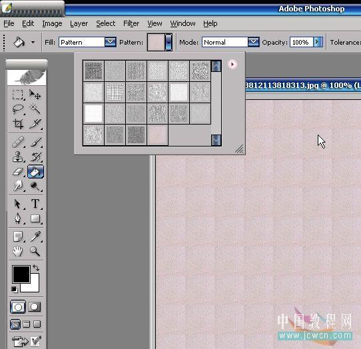
Task: Select the Eyedropper tool
Action: click(x=35, y=236)
